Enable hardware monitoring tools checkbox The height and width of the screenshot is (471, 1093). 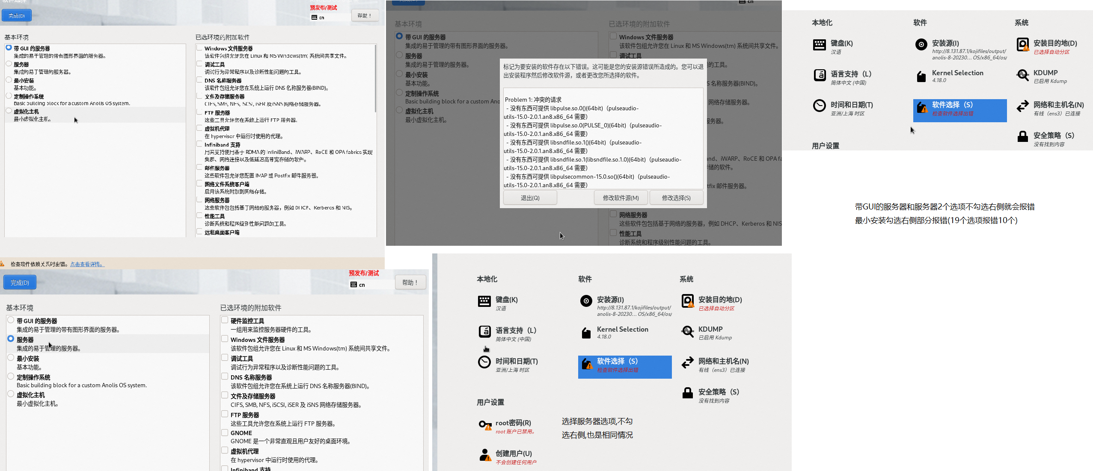click(225, 320)
